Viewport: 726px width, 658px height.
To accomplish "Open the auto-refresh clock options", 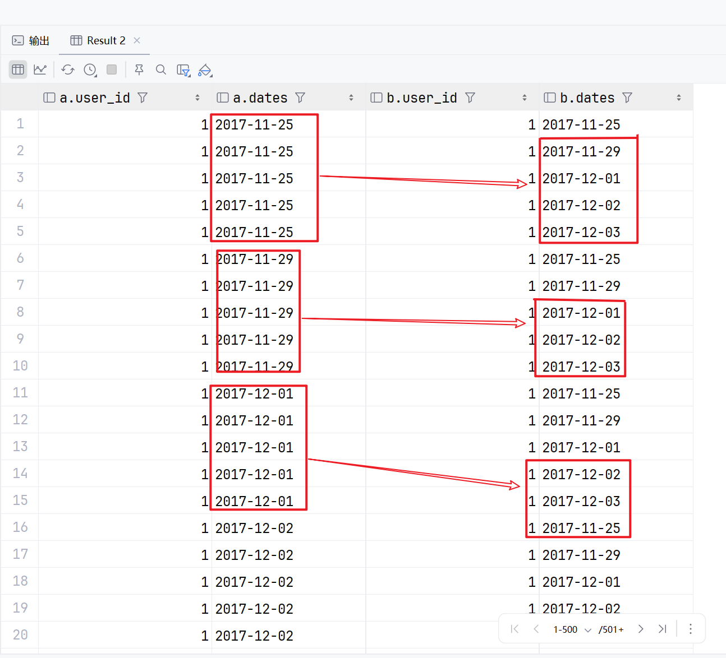I will [90, 69].
